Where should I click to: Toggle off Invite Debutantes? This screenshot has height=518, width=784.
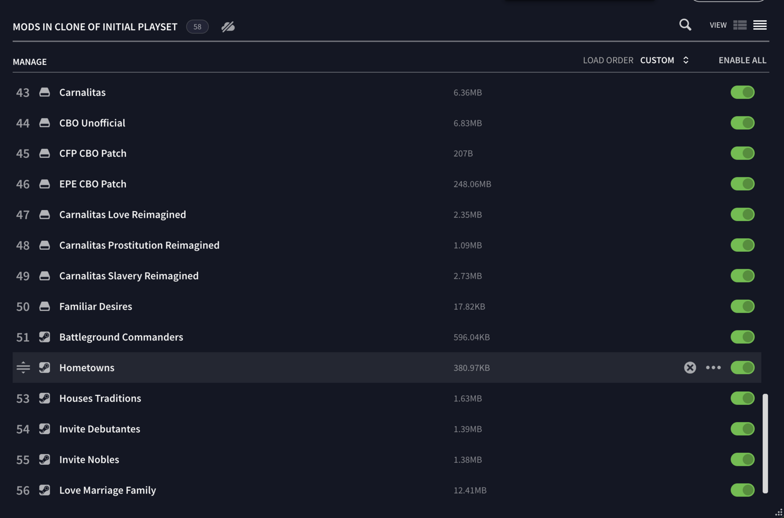[x=743, y=429]
